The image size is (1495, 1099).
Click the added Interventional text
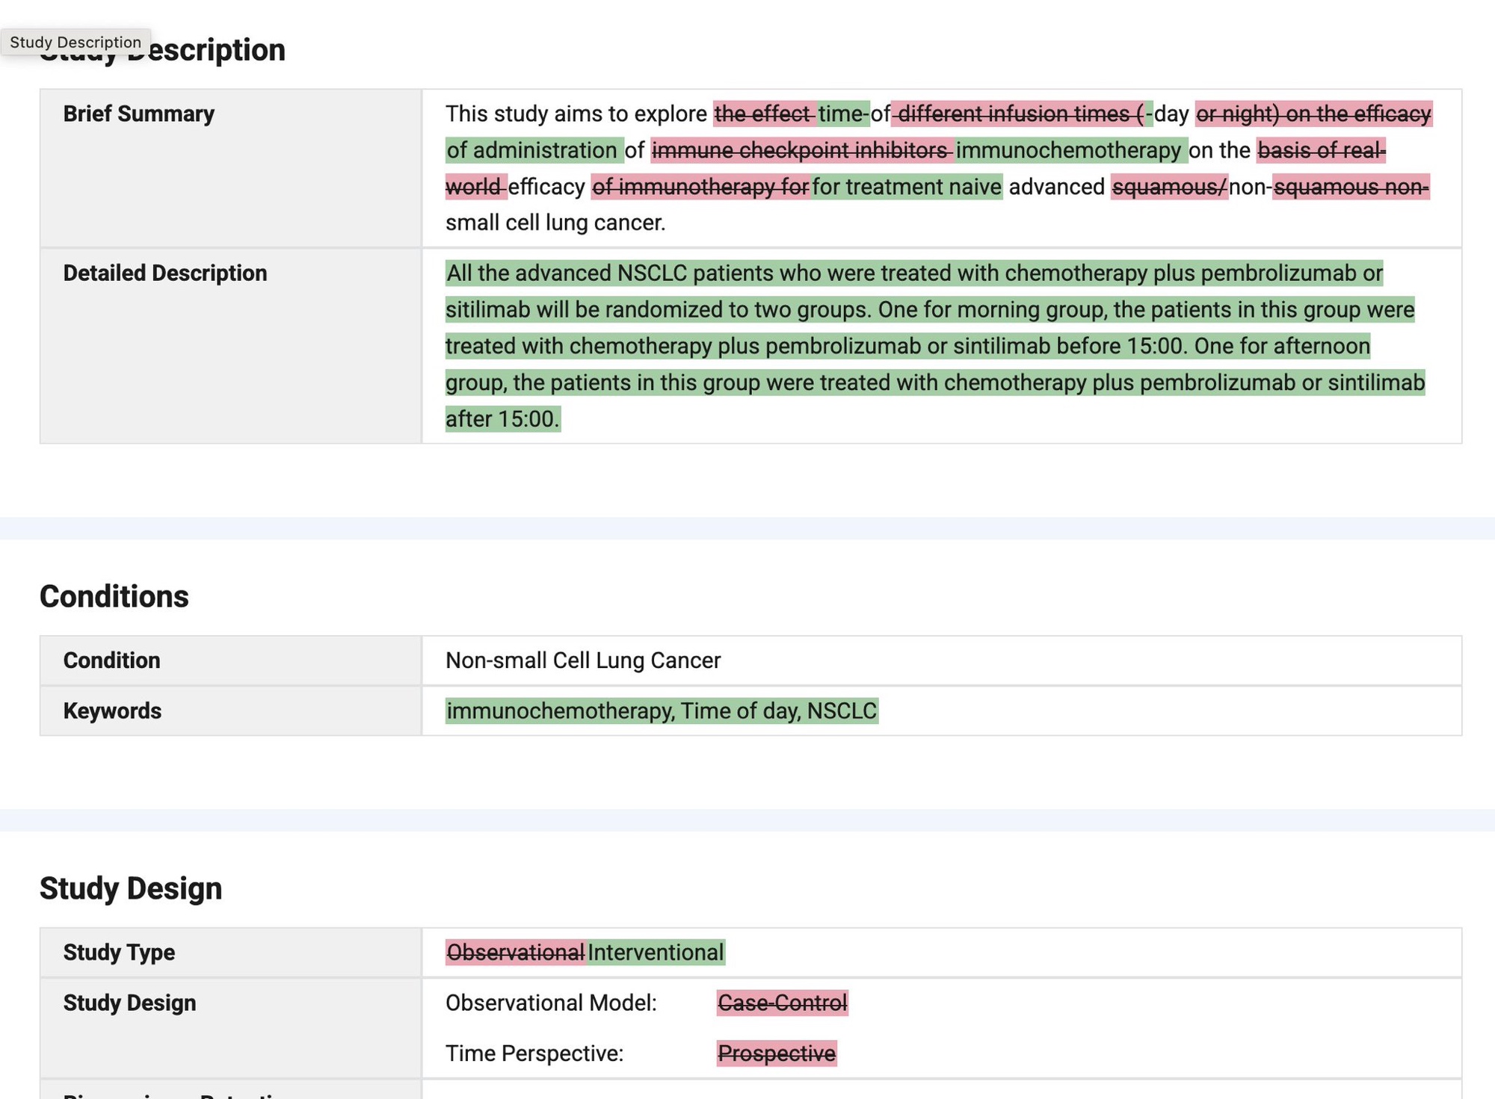(656, 953)
